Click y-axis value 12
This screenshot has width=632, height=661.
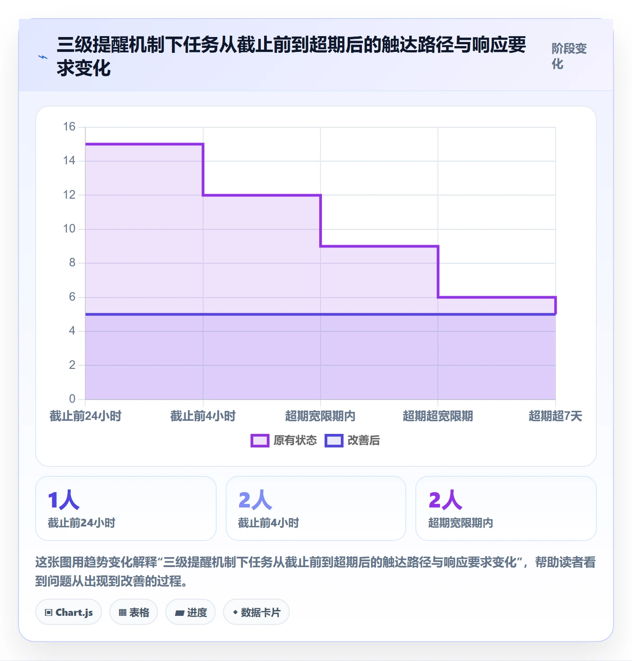69,195
